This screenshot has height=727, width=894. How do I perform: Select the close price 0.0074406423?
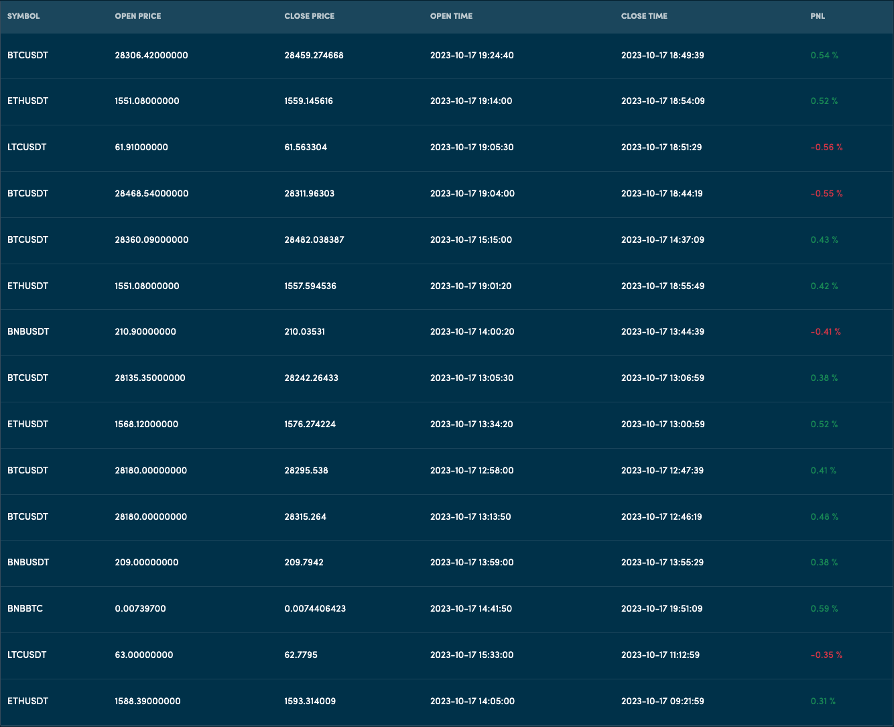[315, 609]
